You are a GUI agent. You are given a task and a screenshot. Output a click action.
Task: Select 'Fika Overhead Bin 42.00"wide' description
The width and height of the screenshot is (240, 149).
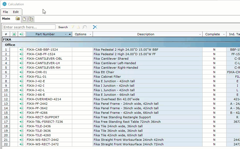point(148,99)
